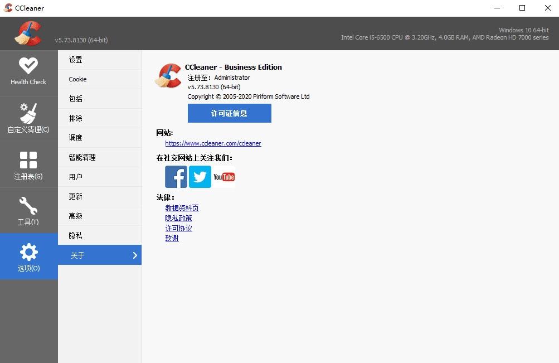Open the 许可协议 link
Viewport: 559px width, 363px height.
(x=178, y=228)
